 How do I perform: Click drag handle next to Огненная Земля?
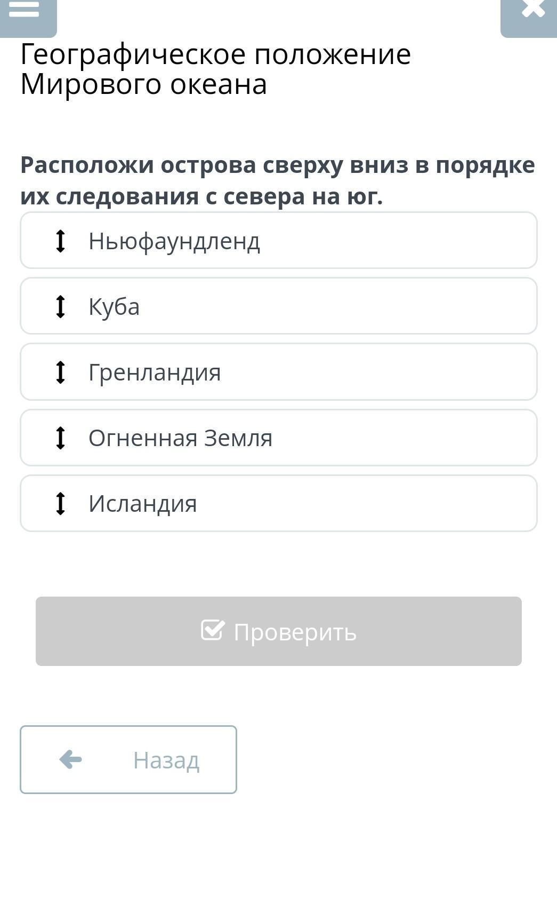click(x=61, y=438)
